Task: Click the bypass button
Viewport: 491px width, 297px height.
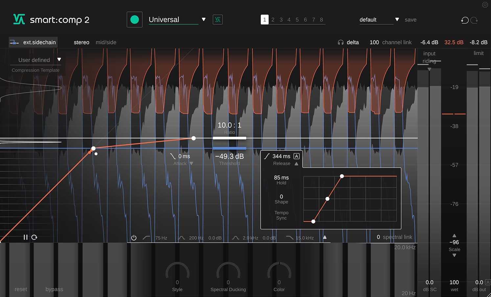Action: point(54,289)
